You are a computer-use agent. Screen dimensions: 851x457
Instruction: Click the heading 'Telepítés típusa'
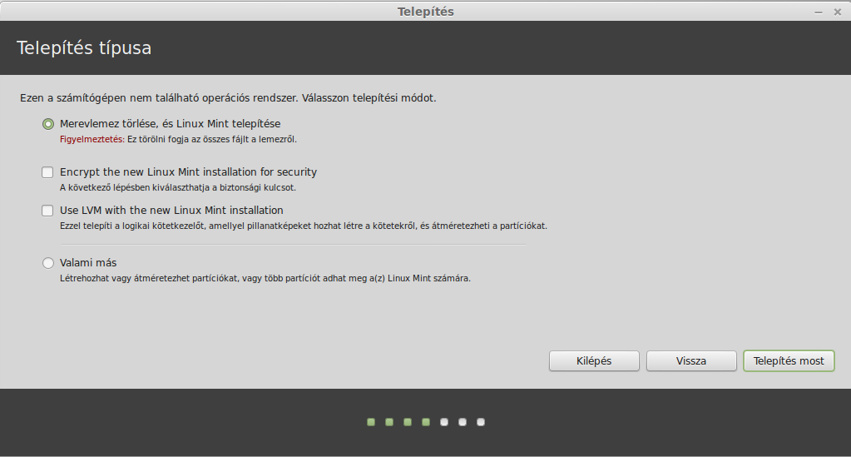pos(84,47)
